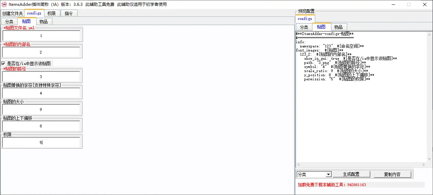Click the y_position: 8 line in preview
Screen dimensions: 433x195
(x=339, y=75)
